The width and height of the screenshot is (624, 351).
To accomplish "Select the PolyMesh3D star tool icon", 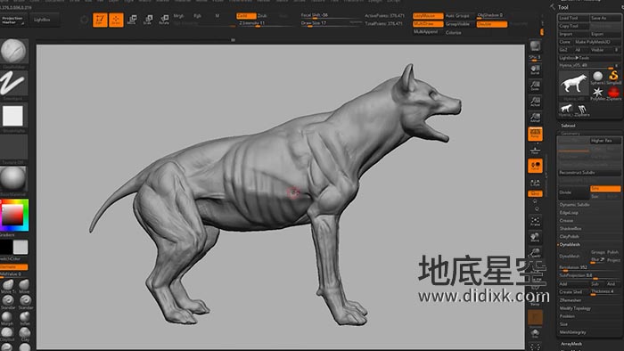I will (x=598, y=93).
